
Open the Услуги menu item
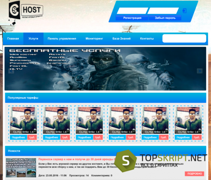coord(33,39)
